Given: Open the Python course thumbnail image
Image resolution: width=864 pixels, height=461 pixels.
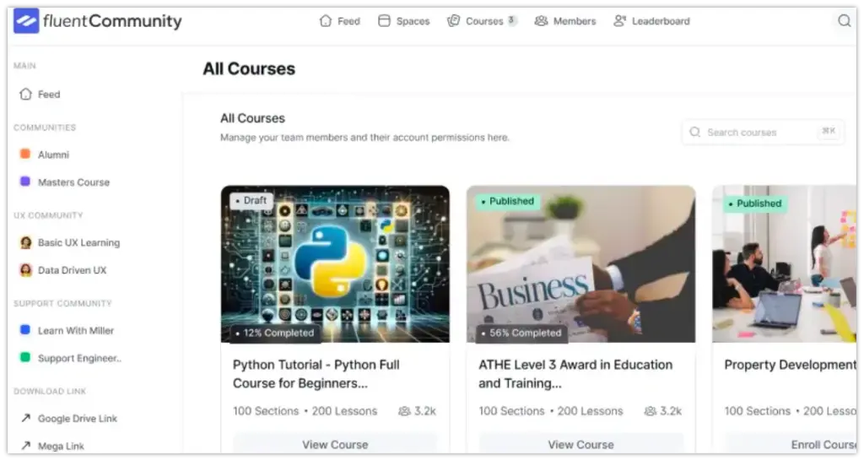Looking at the screenshot, I should click(335, 263).
